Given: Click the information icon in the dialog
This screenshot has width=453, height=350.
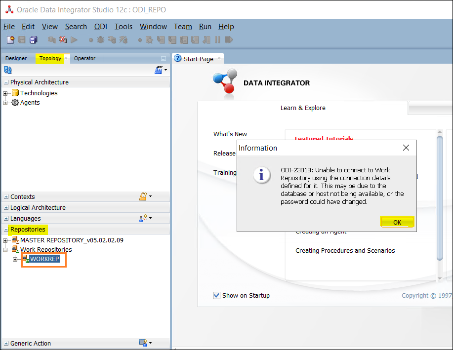Looking at the screenshot, I should pyautogui.click(x=262, y=175).
